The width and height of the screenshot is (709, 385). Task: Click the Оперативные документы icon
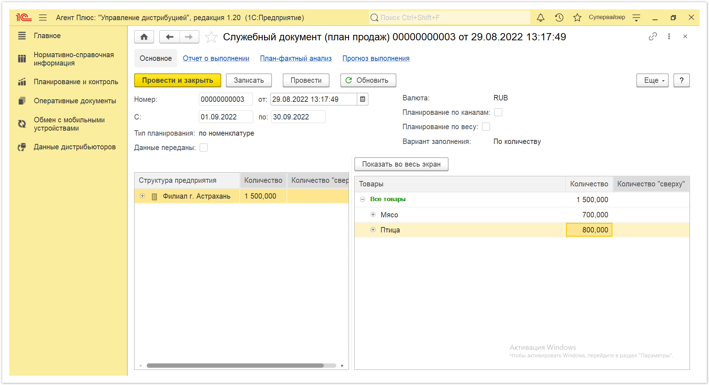[x=22, y=101]
